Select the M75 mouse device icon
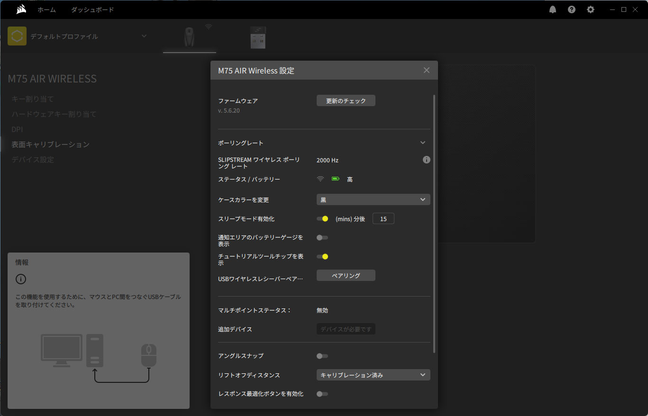The height and width of the screenshot is (416, 648). point(189,37)
